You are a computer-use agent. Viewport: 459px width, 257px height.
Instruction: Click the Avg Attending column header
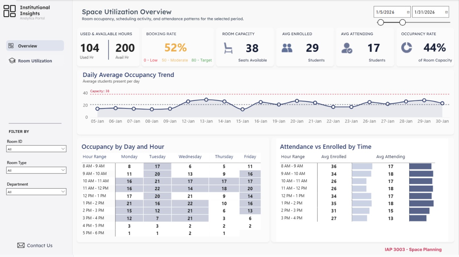(390, 157)
